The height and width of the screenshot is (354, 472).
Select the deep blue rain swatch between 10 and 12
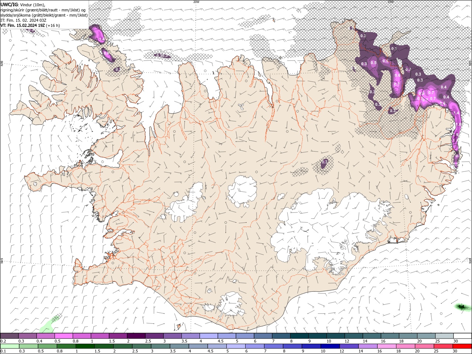(x=329, y=346)
